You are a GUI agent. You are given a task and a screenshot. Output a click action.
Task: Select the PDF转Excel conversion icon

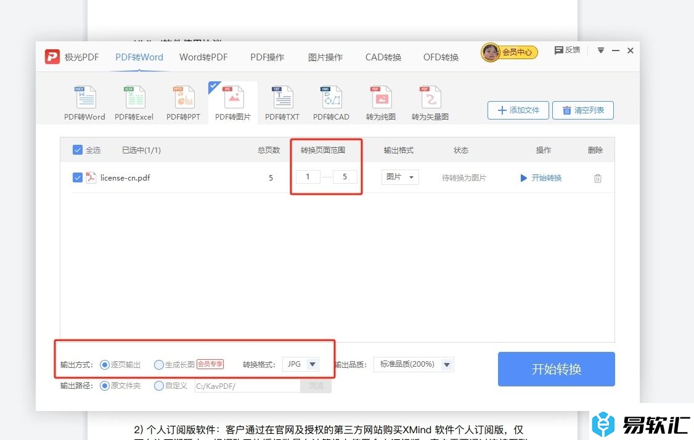click(134, 97)
